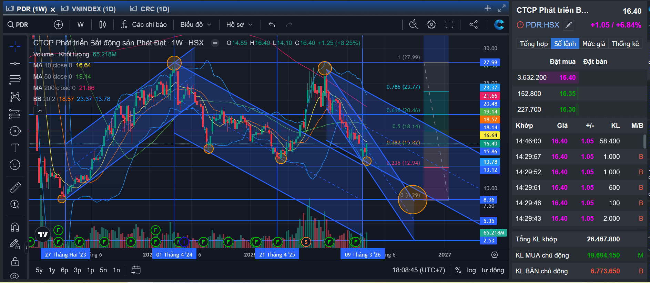Undo the last chart action
This screenshot has width=650, height=283.
click(272, 25)
